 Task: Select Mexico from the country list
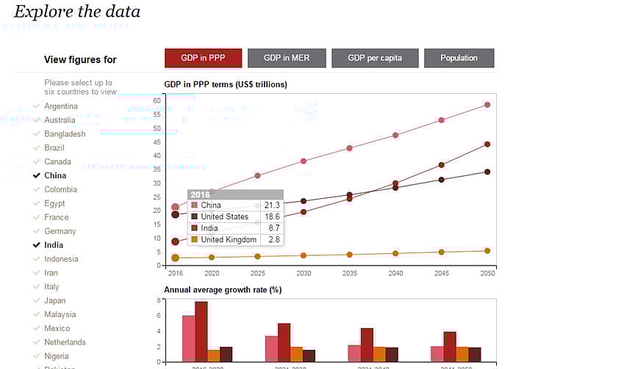coord(57,329)
